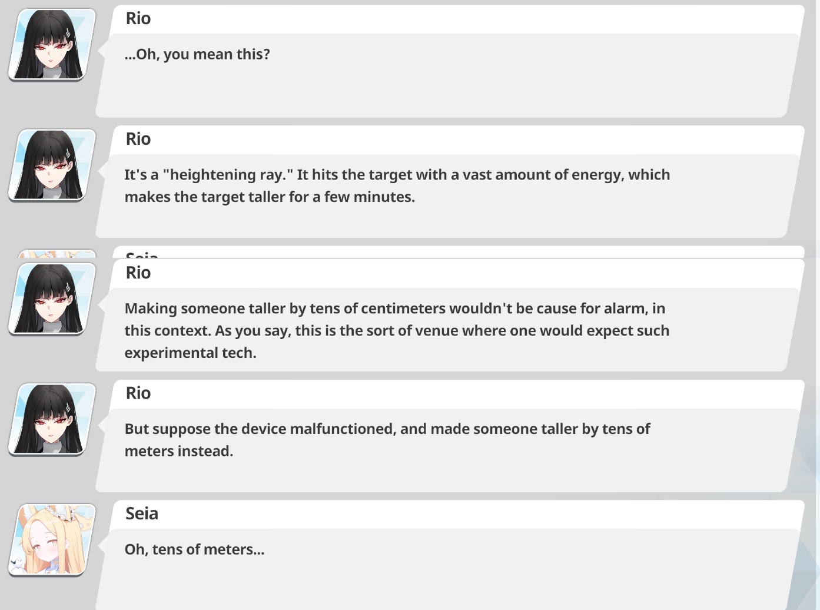Click the Rio name above "Oh, you mean this?"
The image size is (820, 610).
click(138, 19)
